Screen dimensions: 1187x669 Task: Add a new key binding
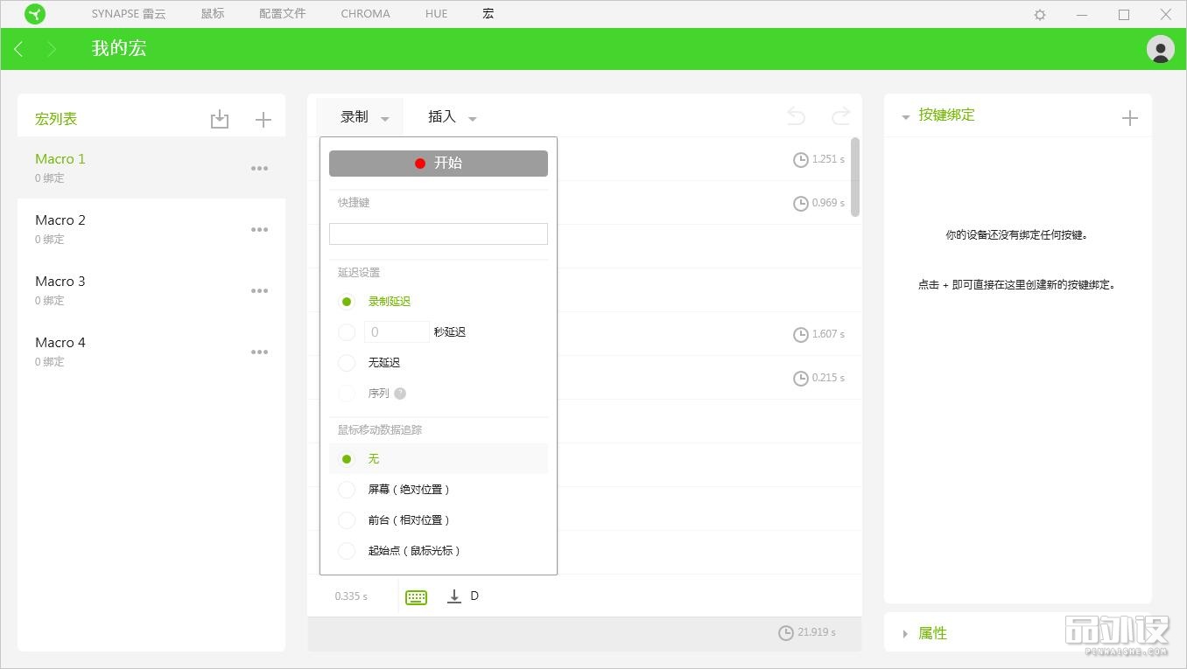(x=1130, y=118)
